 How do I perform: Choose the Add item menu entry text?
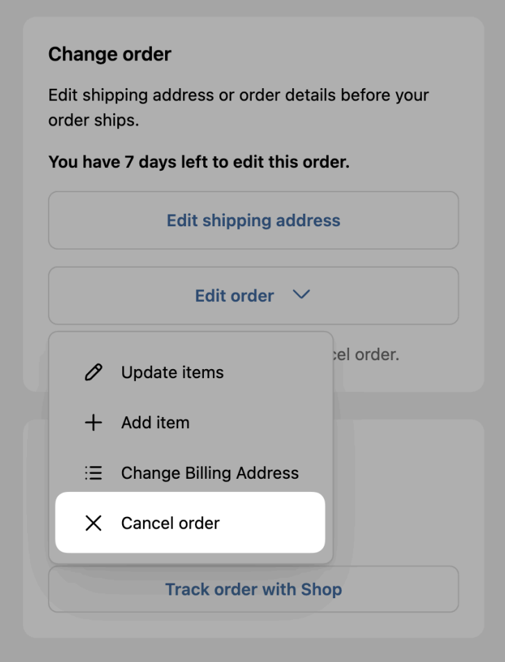coord(155,423)
